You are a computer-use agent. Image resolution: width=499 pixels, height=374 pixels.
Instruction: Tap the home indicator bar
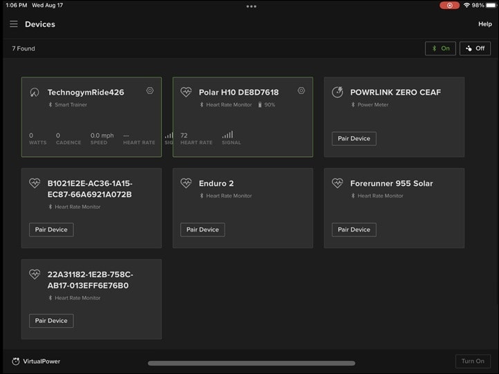tap(252, 363)
